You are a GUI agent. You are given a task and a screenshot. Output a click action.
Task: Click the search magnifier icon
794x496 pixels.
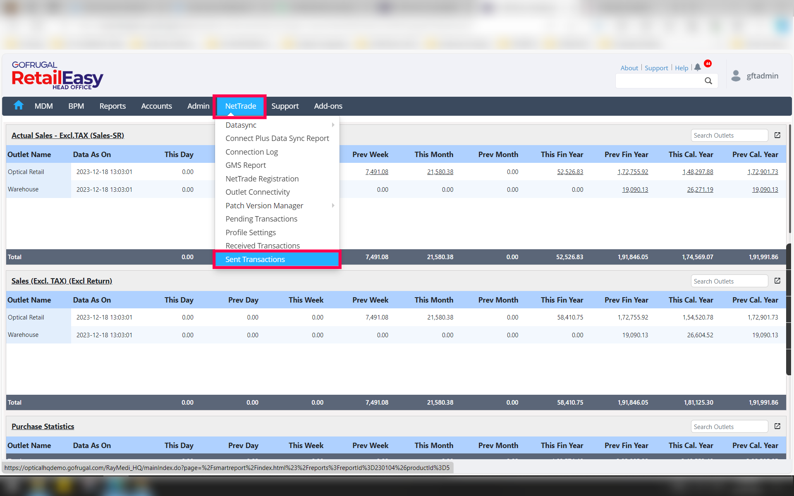coord(708,81)
